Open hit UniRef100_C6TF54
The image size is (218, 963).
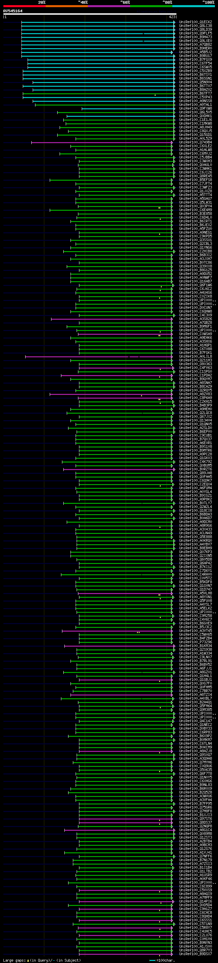196,63
